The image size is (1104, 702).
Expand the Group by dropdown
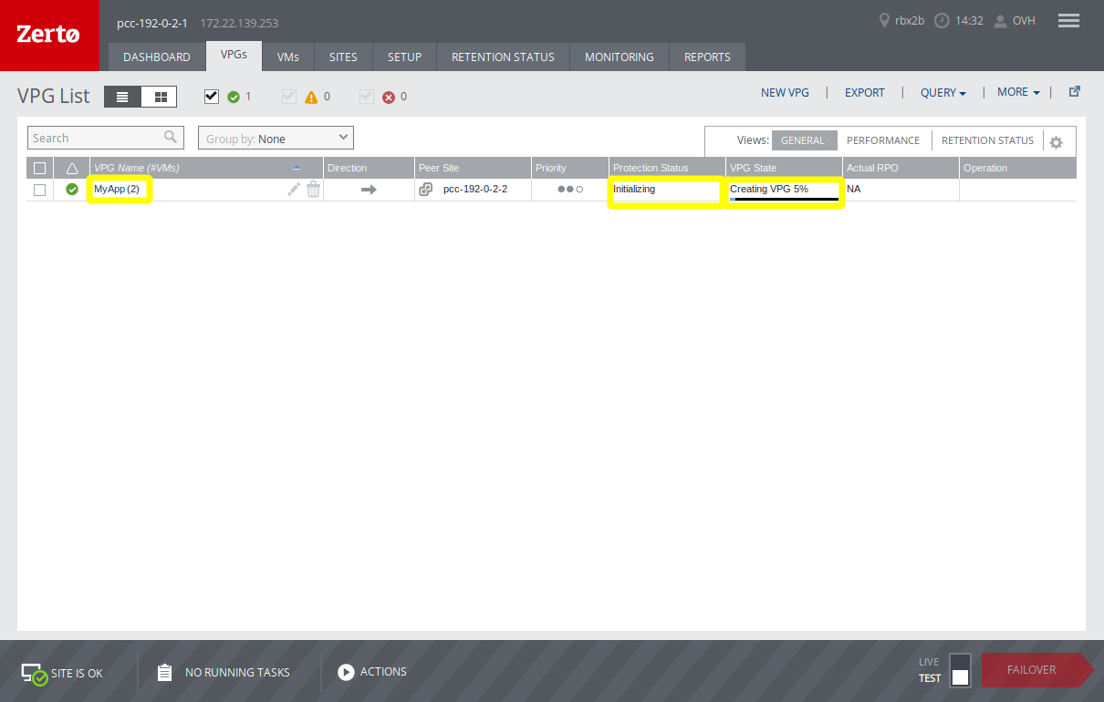click(x=276, y=139)
